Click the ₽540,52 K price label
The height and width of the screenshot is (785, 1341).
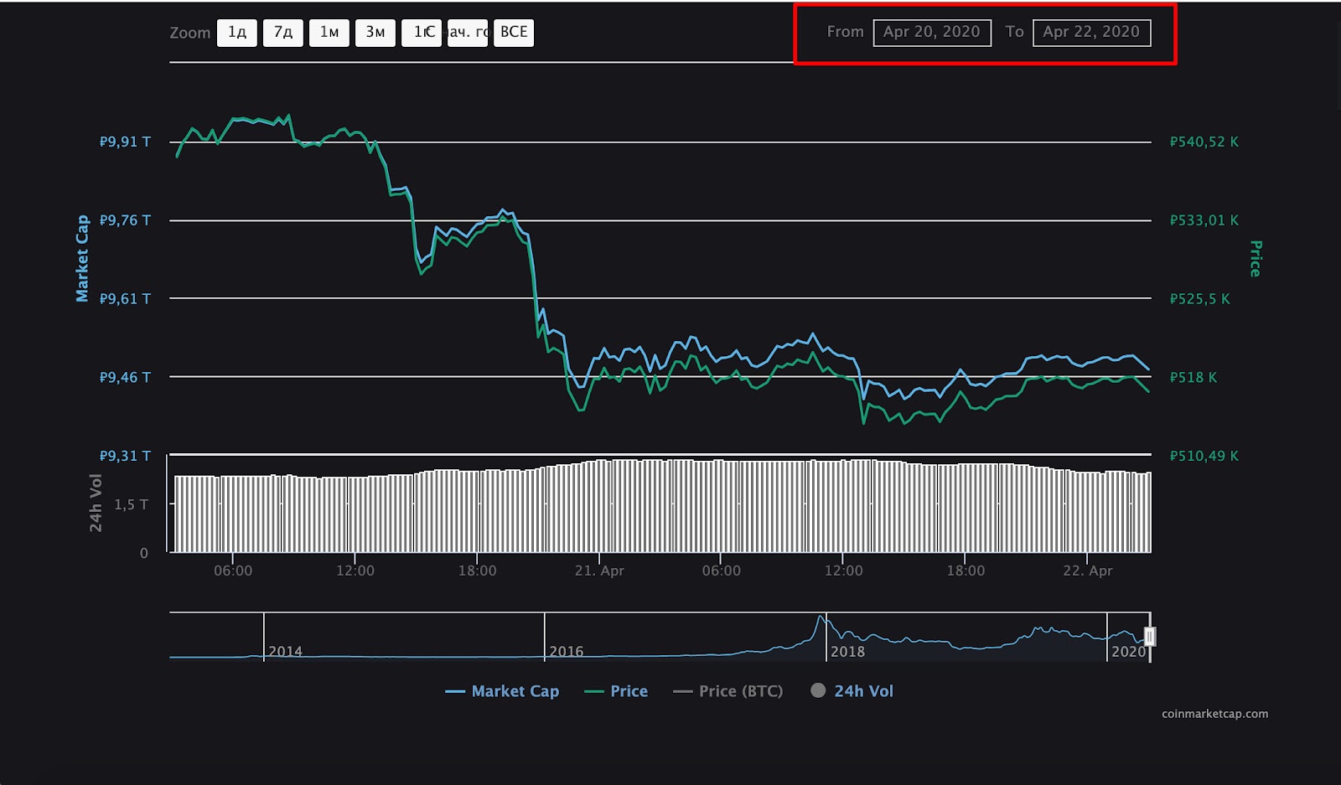click(1204, 142)
